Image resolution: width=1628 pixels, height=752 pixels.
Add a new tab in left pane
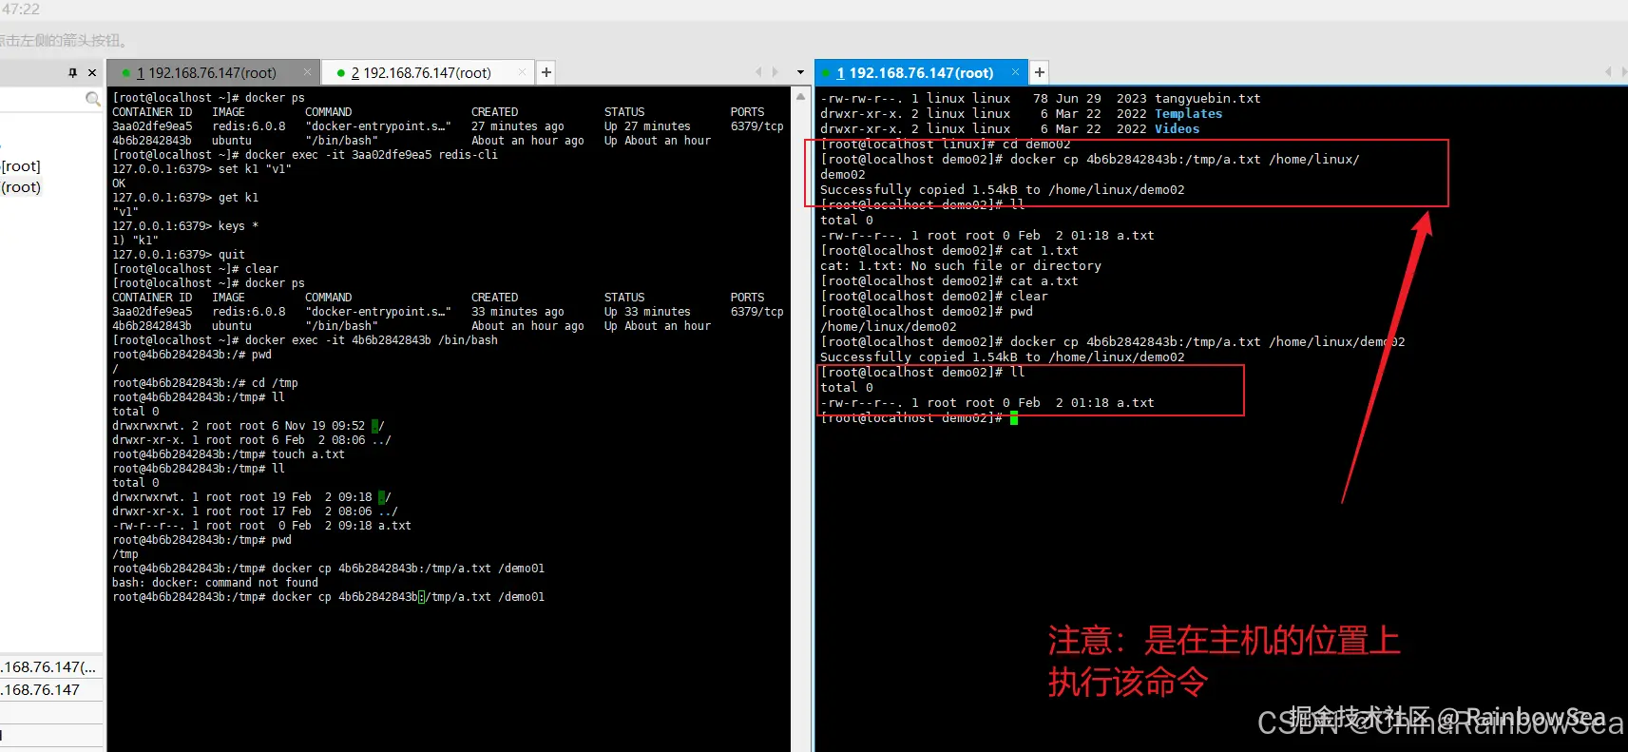pos(546,72)
